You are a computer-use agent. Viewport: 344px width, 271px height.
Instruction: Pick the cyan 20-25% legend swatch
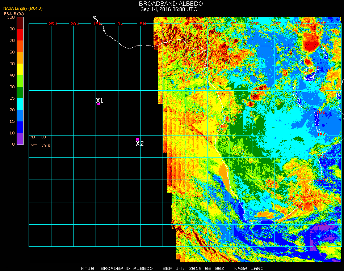coord(20,104)
